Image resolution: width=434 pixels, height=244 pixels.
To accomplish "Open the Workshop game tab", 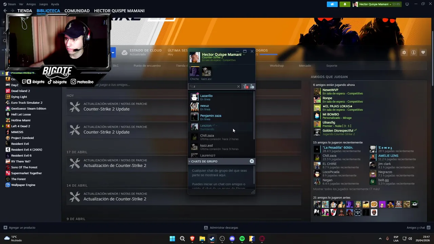I will click(277, 66).
